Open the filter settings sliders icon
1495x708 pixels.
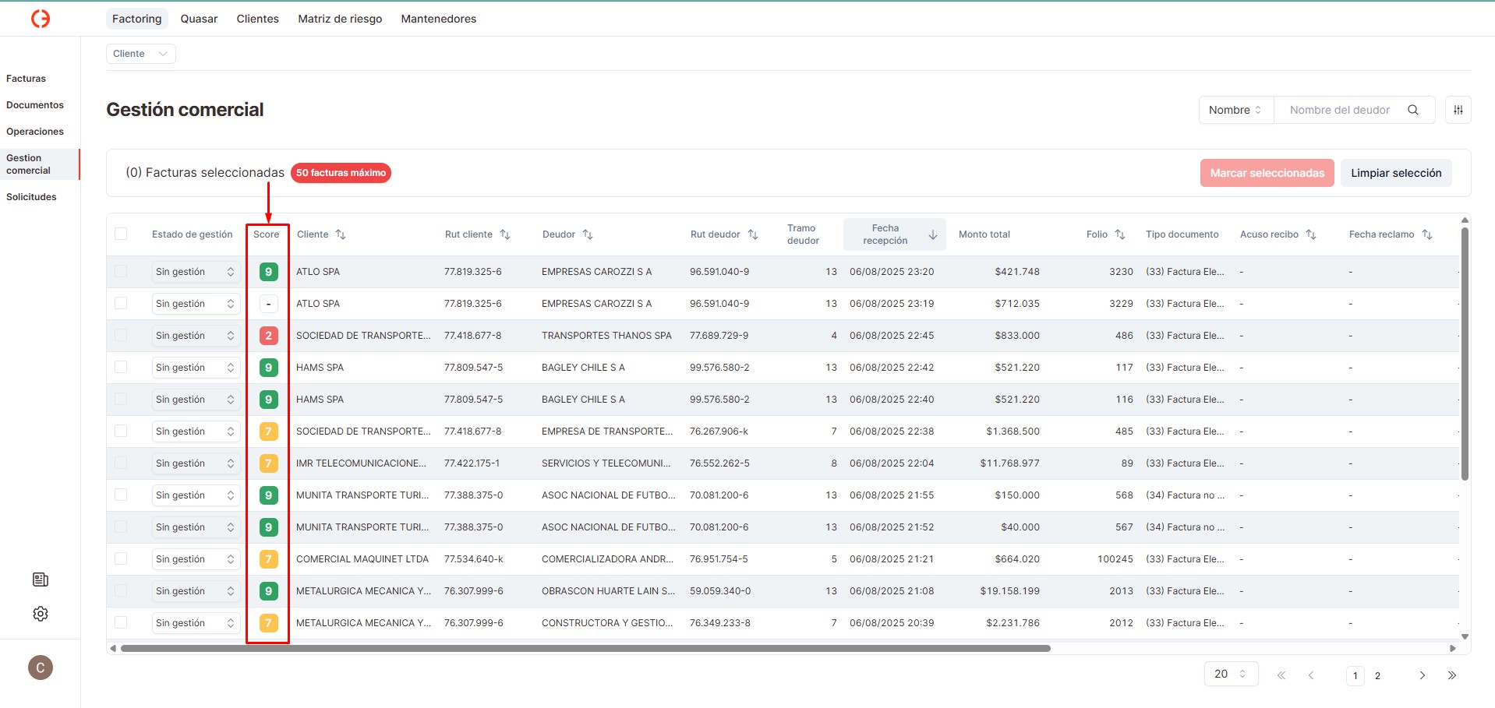click(x=1458, y=110)
